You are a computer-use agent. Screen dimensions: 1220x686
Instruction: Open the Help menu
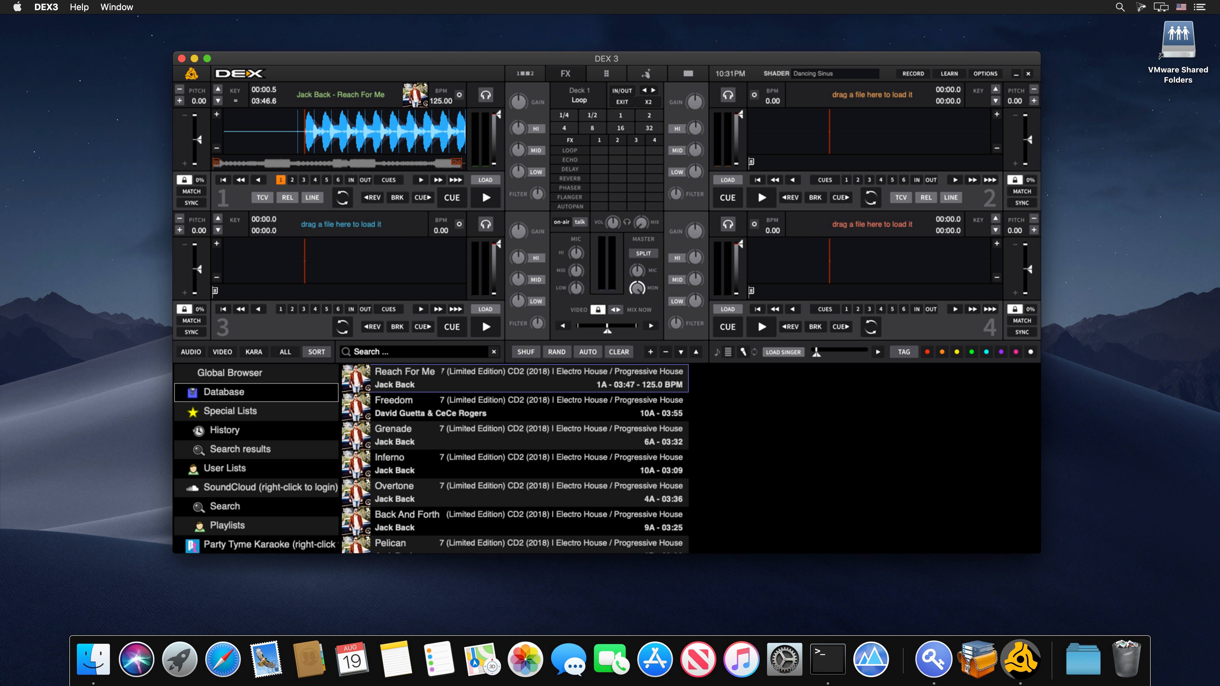click(79, 7)
